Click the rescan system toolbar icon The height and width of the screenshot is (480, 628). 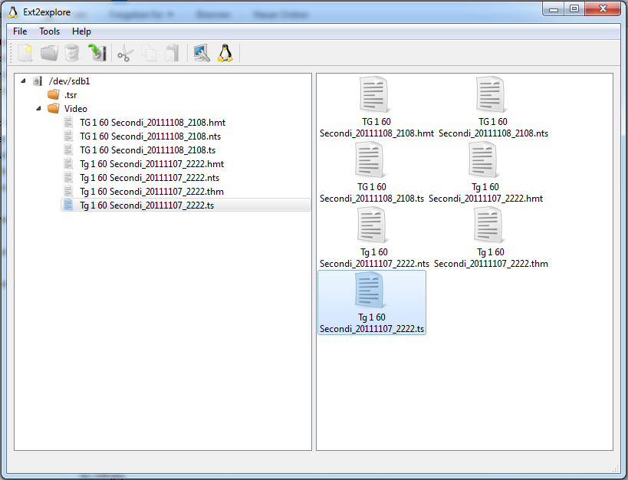(x=201, y=53)
